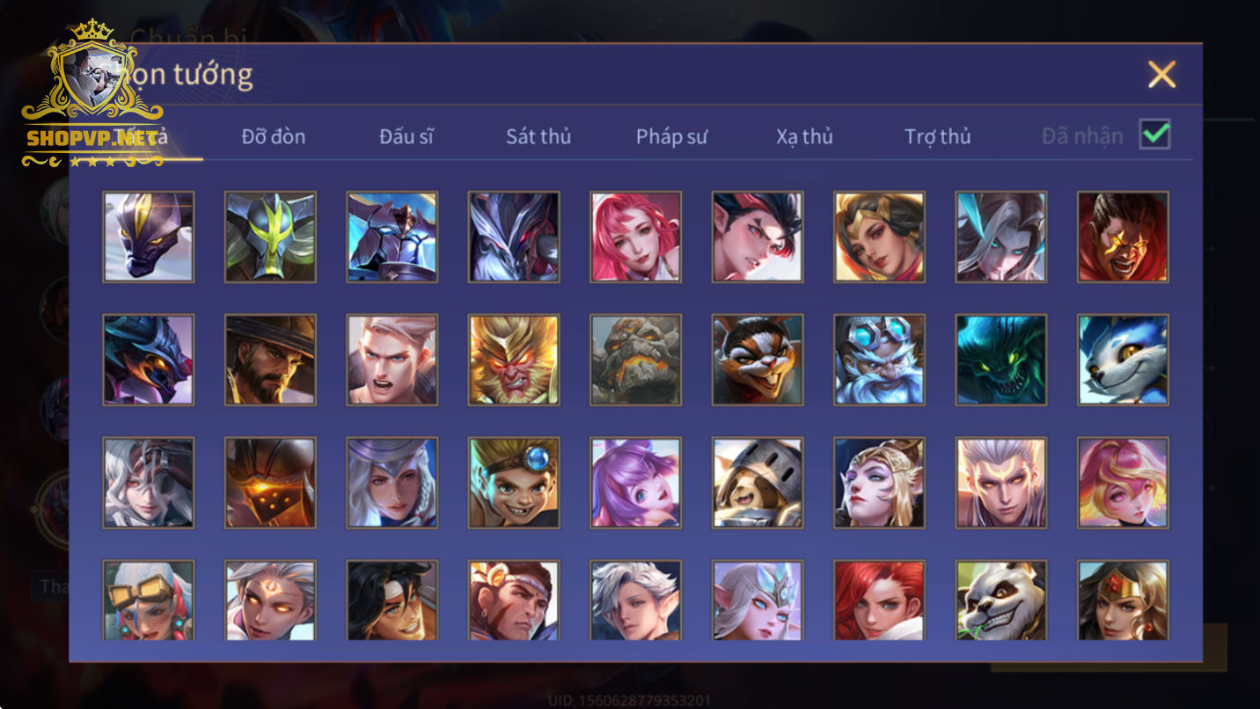This screenshot has height=709, width=1260.
Task: Pick the blue fox hero portrait
Action: click(x=1123, y=360)
